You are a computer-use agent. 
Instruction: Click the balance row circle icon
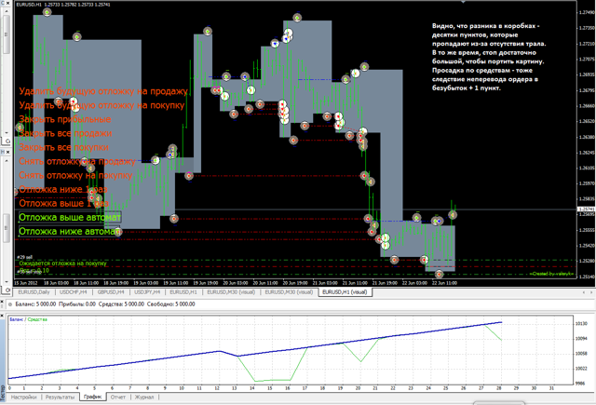tap(10, 304)
